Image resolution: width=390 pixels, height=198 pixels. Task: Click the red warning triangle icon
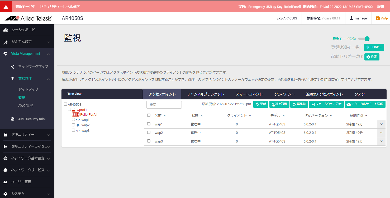tap(6, 7)
